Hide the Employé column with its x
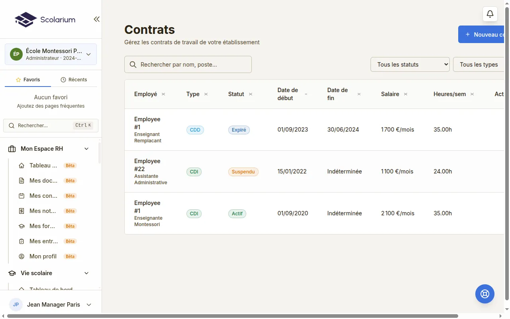The image size is (510, 319). 163,94
